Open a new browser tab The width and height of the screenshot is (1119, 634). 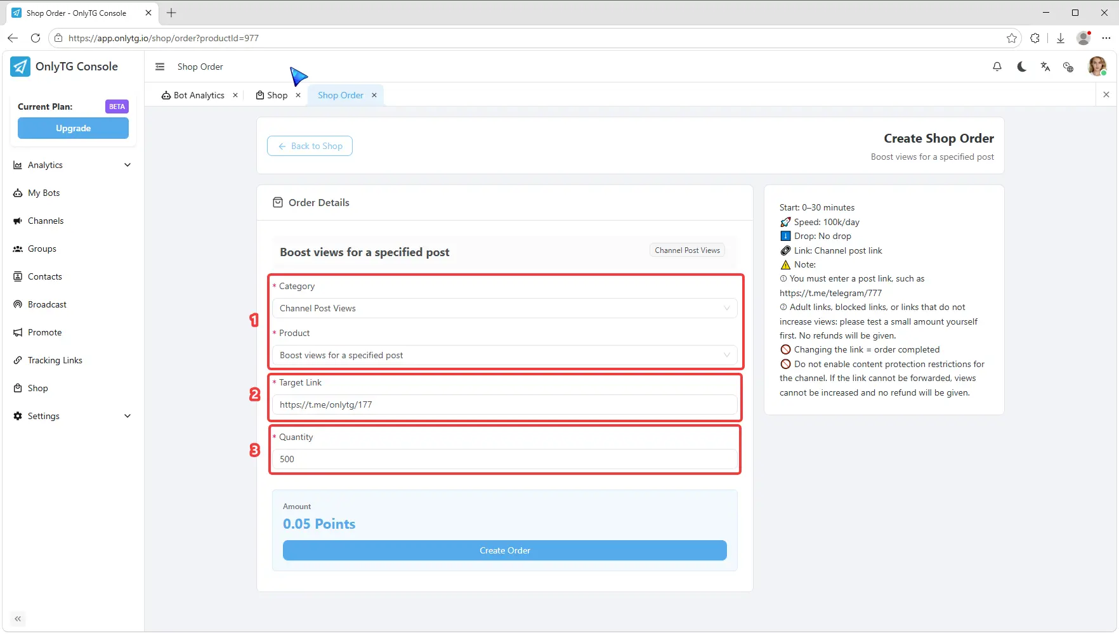171,13
